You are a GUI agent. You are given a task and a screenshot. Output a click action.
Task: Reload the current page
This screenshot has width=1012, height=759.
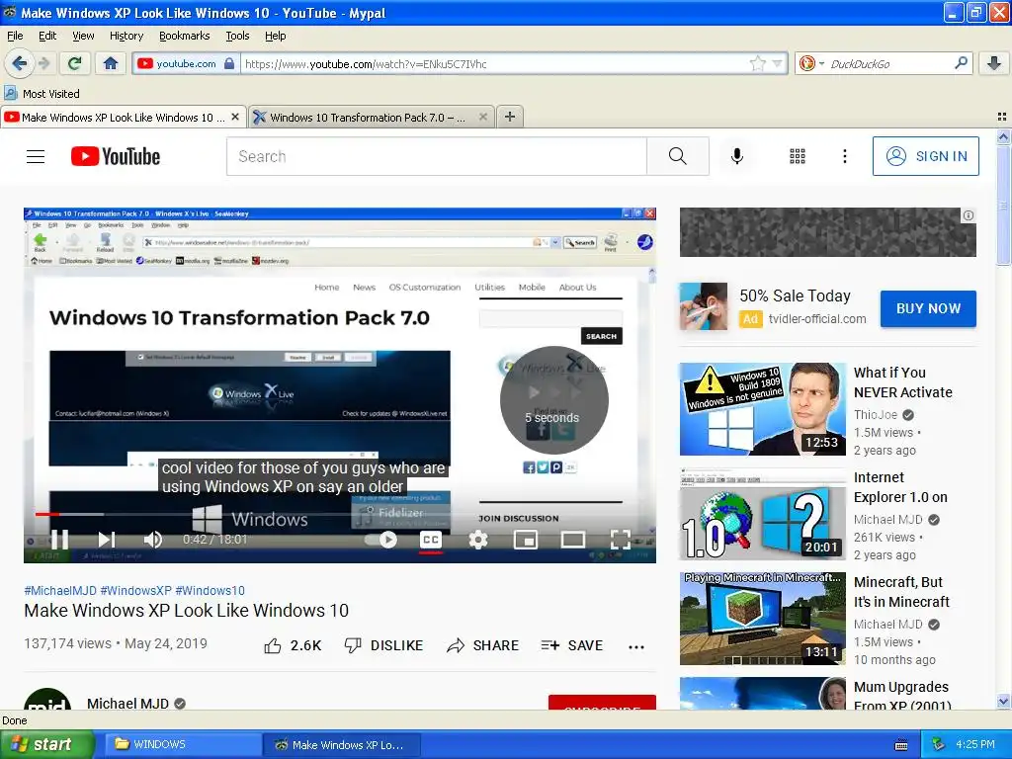pos(74,63)
